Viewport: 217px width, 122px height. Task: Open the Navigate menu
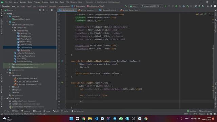23,2
